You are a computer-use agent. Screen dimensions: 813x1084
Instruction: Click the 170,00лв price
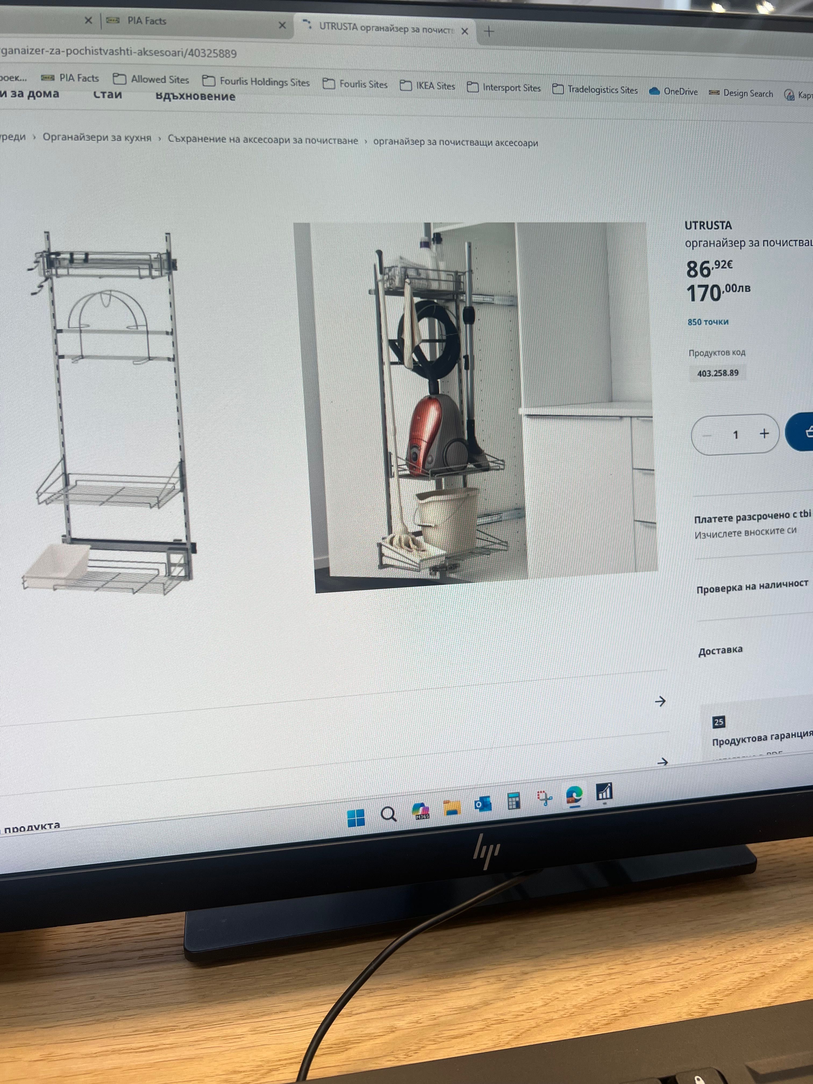tap(718, 293)
